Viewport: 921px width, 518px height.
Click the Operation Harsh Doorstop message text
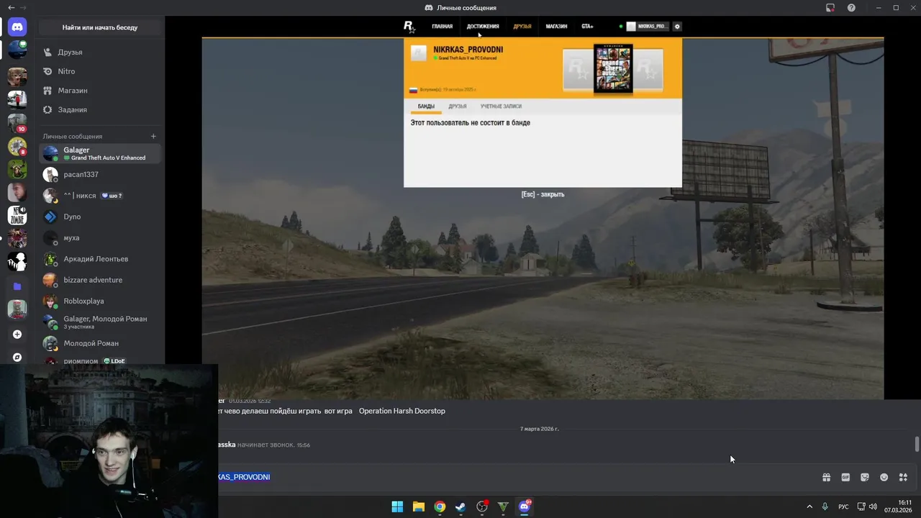click(402, 411)
